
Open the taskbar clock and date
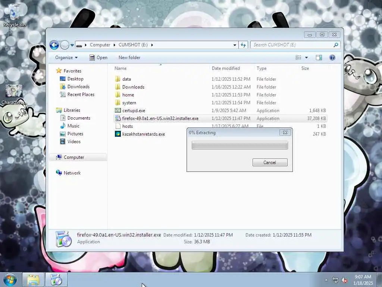click(x=363, y=280)
